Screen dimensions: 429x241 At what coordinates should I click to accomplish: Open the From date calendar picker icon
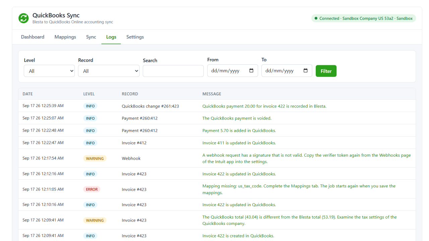[x=251, y=71]
